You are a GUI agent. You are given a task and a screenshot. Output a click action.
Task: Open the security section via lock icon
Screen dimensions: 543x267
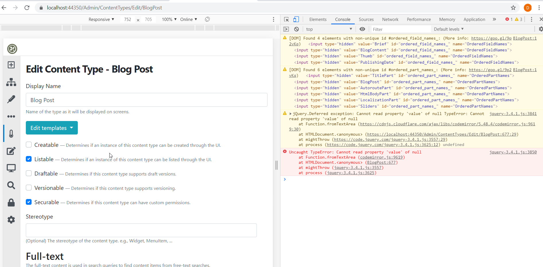pos(11,202)
